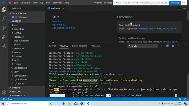Open the Edit menu
189x106 pixels.
coord(16,3)
